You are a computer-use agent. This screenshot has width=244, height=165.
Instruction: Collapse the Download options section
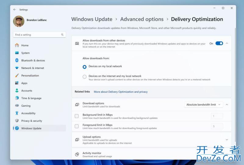[227, 105]
